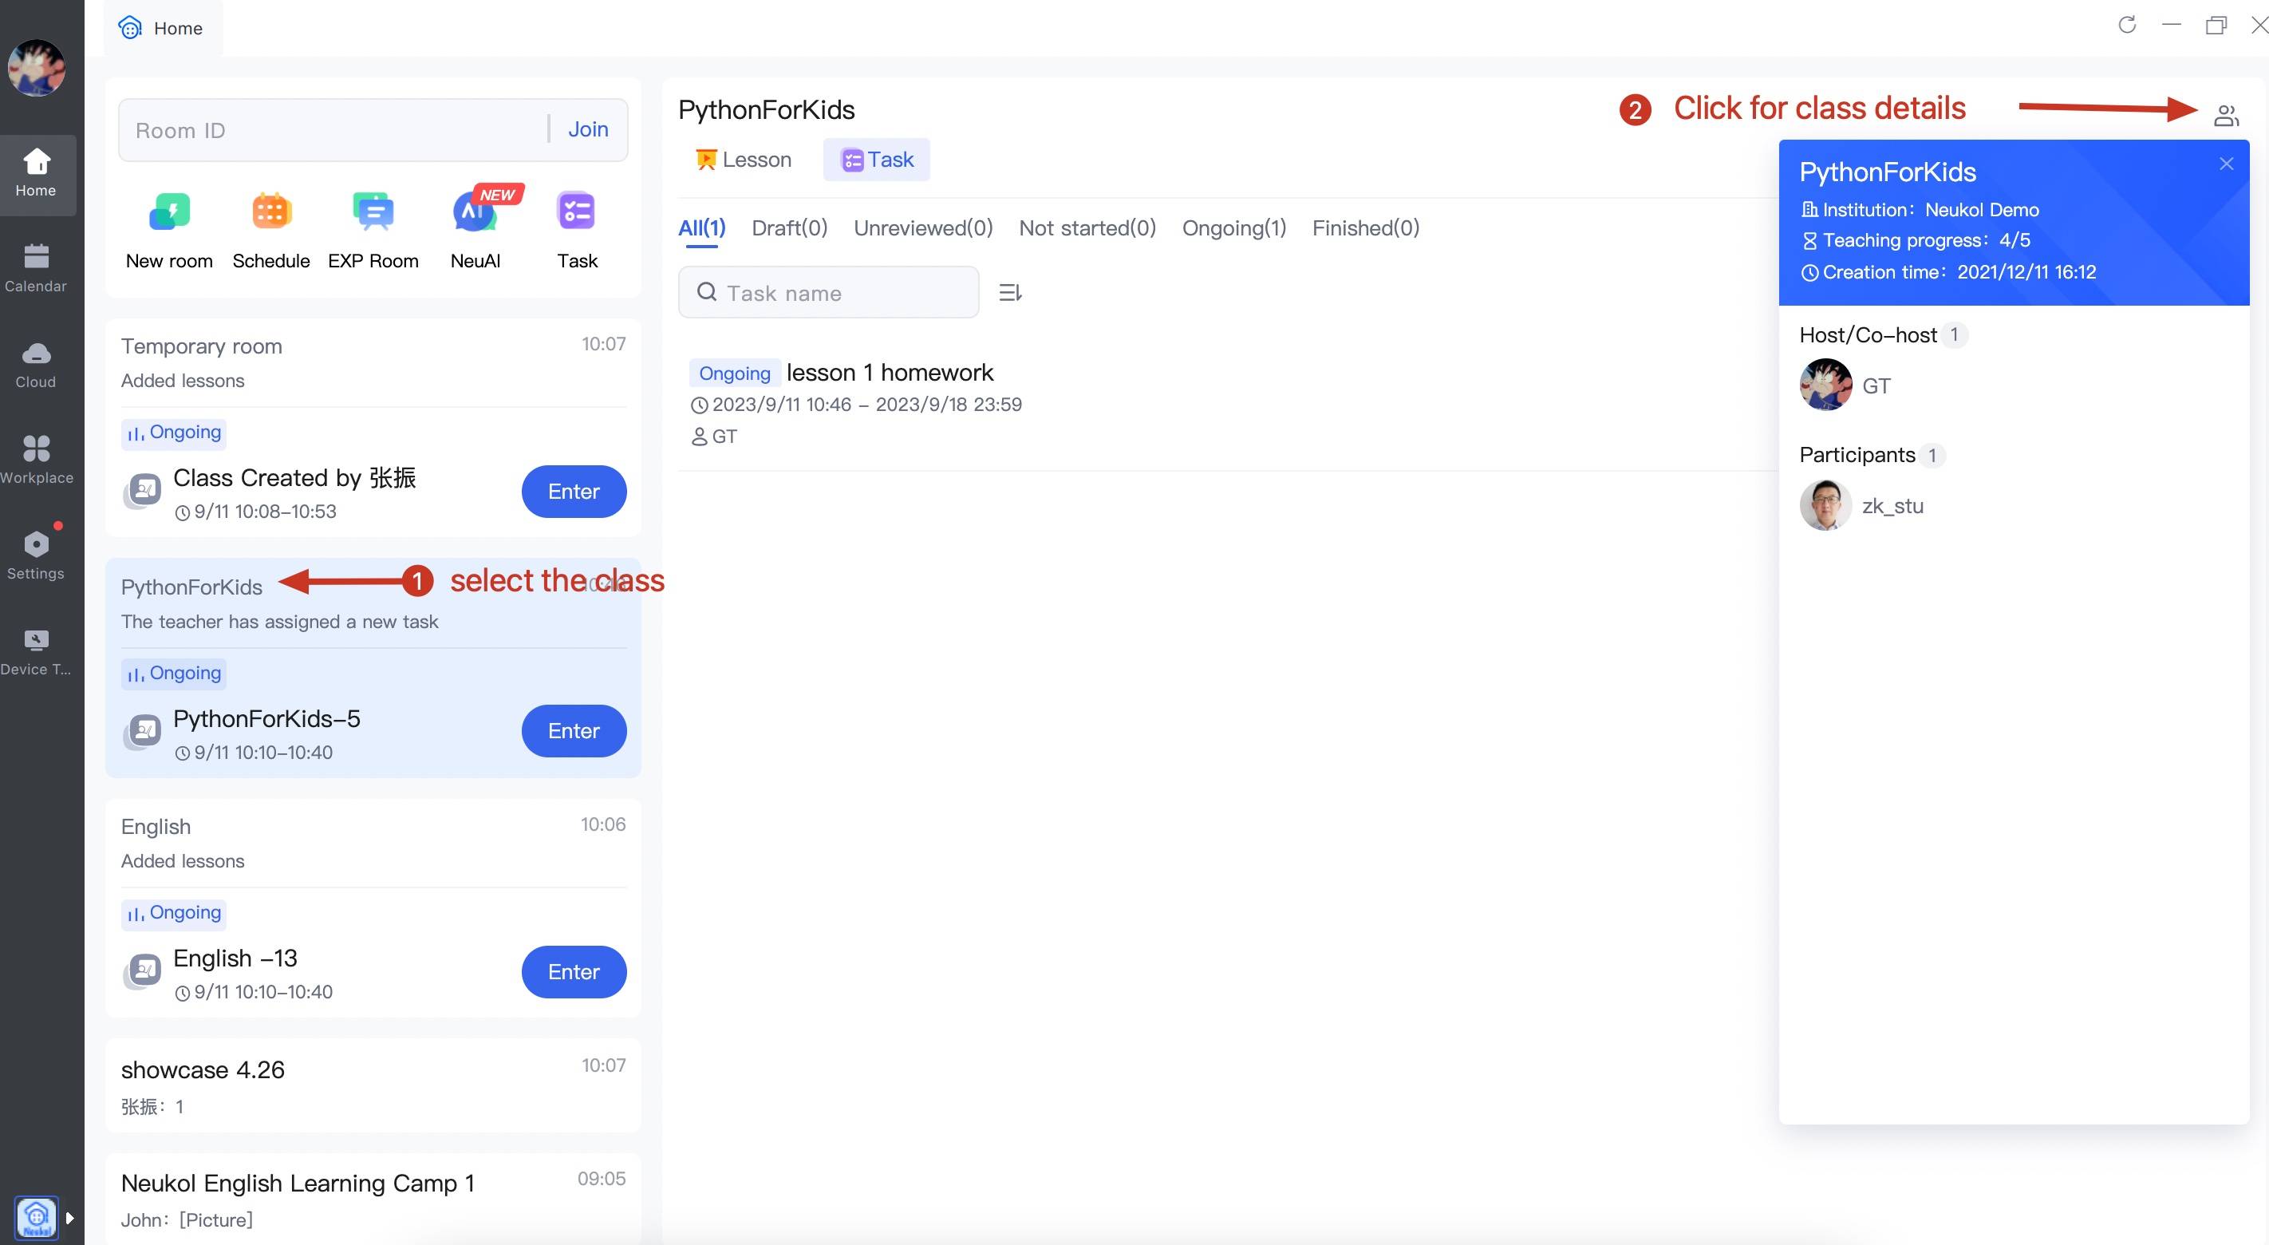Expand the small arrow beside bottom-left Neukol icon
Viewport: 2269px width, 1245px height.
pos(69,1218)
